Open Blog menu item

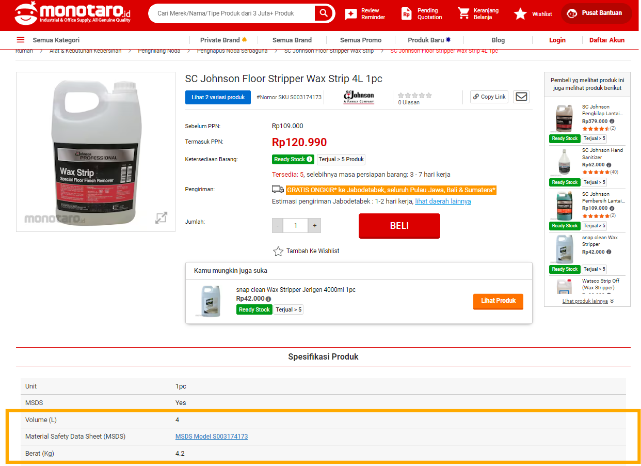coord(498,40)
